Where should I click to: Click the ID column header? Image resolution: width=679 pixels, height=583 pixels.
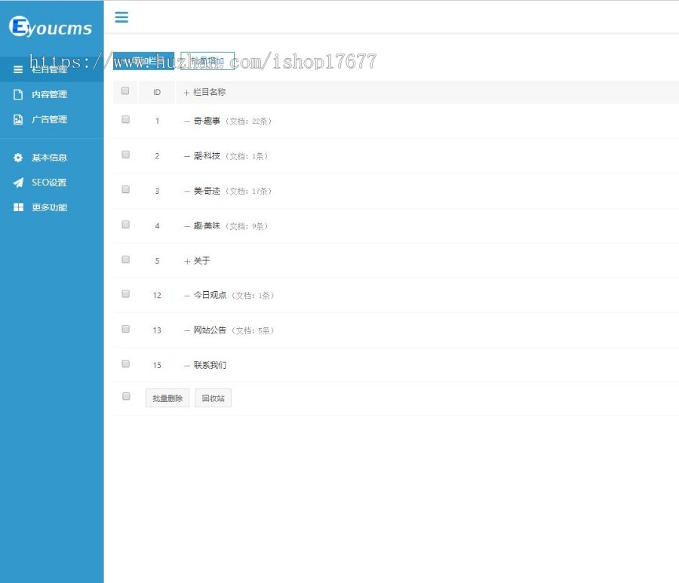(157, 92)
